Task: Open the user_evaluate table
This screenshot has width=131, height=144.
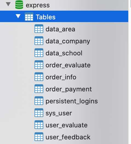Action: pos(67,125)
